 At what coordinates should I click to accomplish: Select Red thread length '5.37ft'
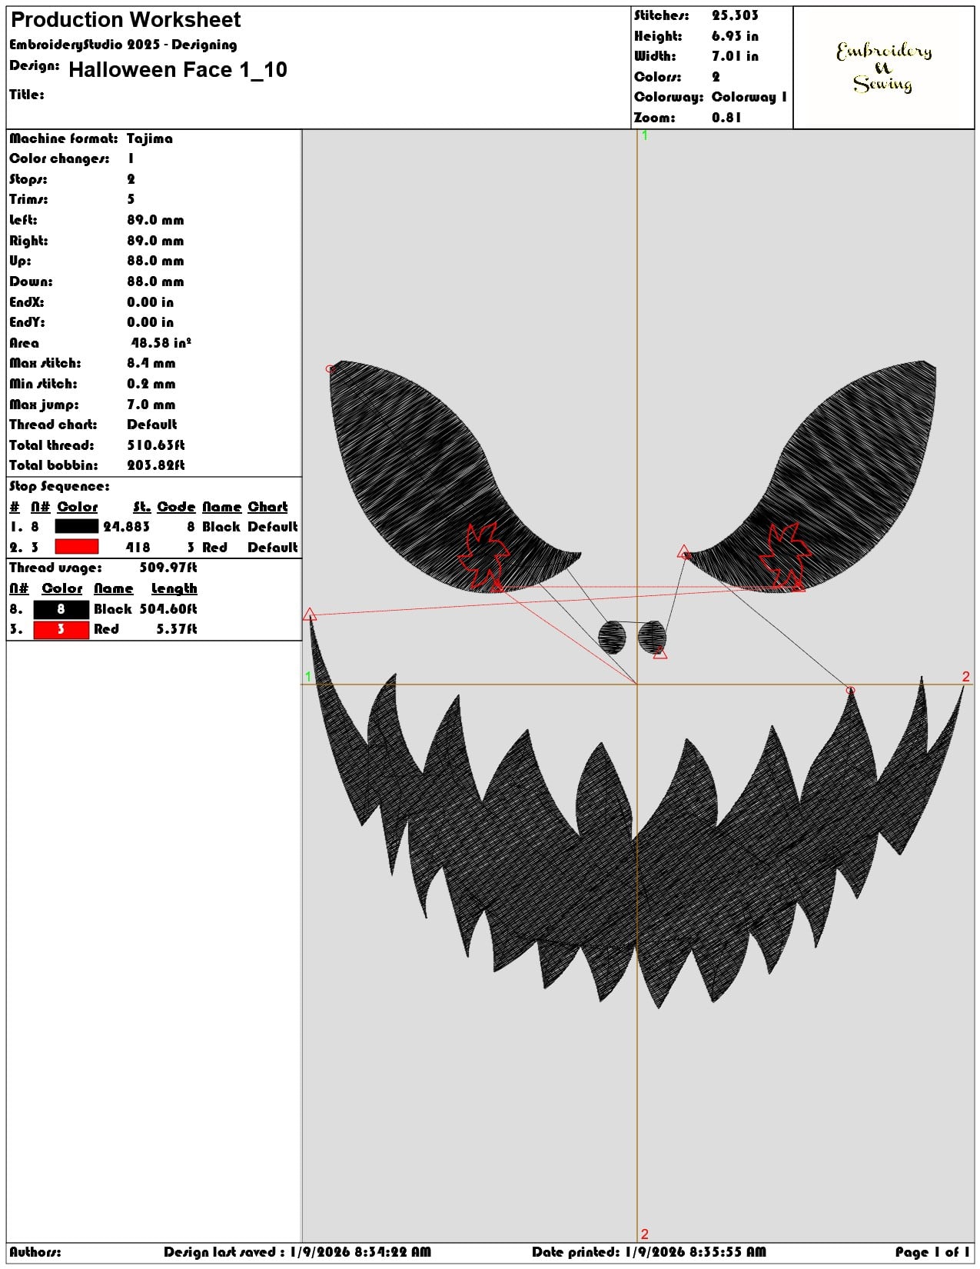coord(177,629)
